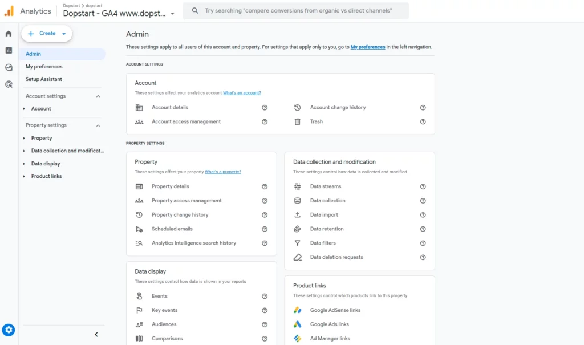Image resolution: width=584 pixels, height=345 pixels.
Task: Click the Analytics logo icon
Action: click(x=9, y=11)
